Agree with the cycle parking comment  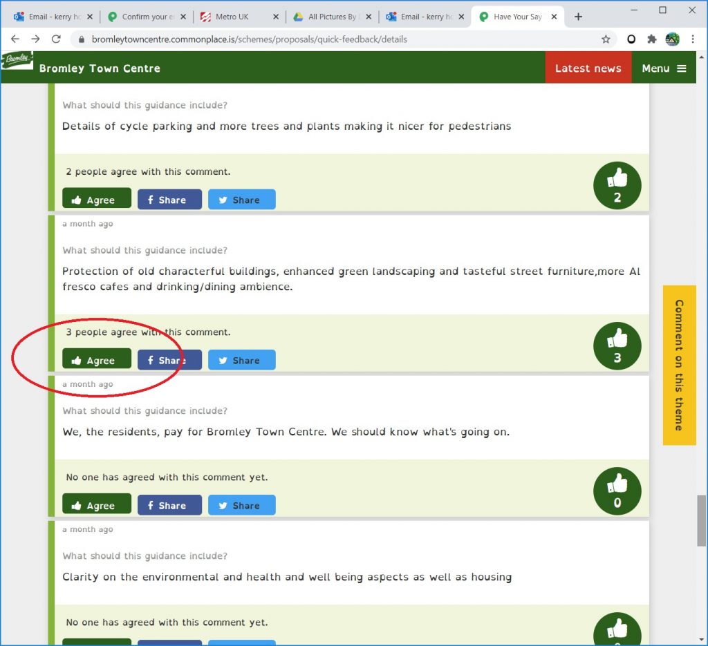tap(97, 198)
